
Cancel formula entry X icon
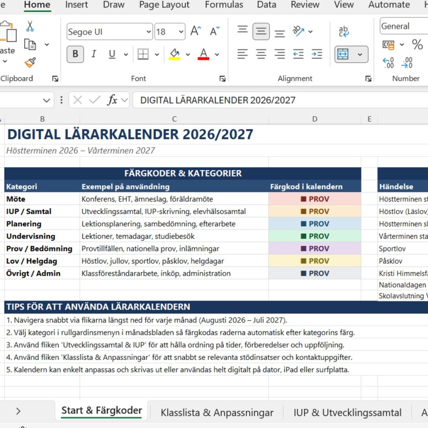(78, 100)
